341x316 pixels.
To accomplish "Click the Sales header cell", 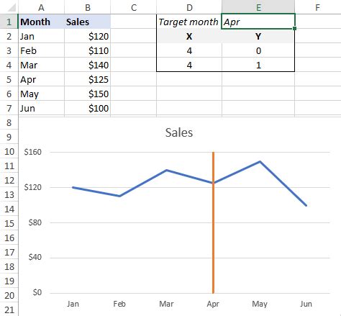I will click(x=87, y=22).
